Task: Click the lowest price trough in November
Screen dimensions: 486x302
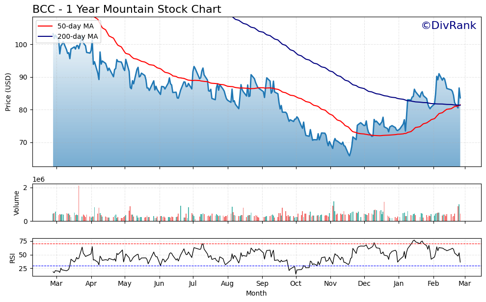Action: [349, 155]
